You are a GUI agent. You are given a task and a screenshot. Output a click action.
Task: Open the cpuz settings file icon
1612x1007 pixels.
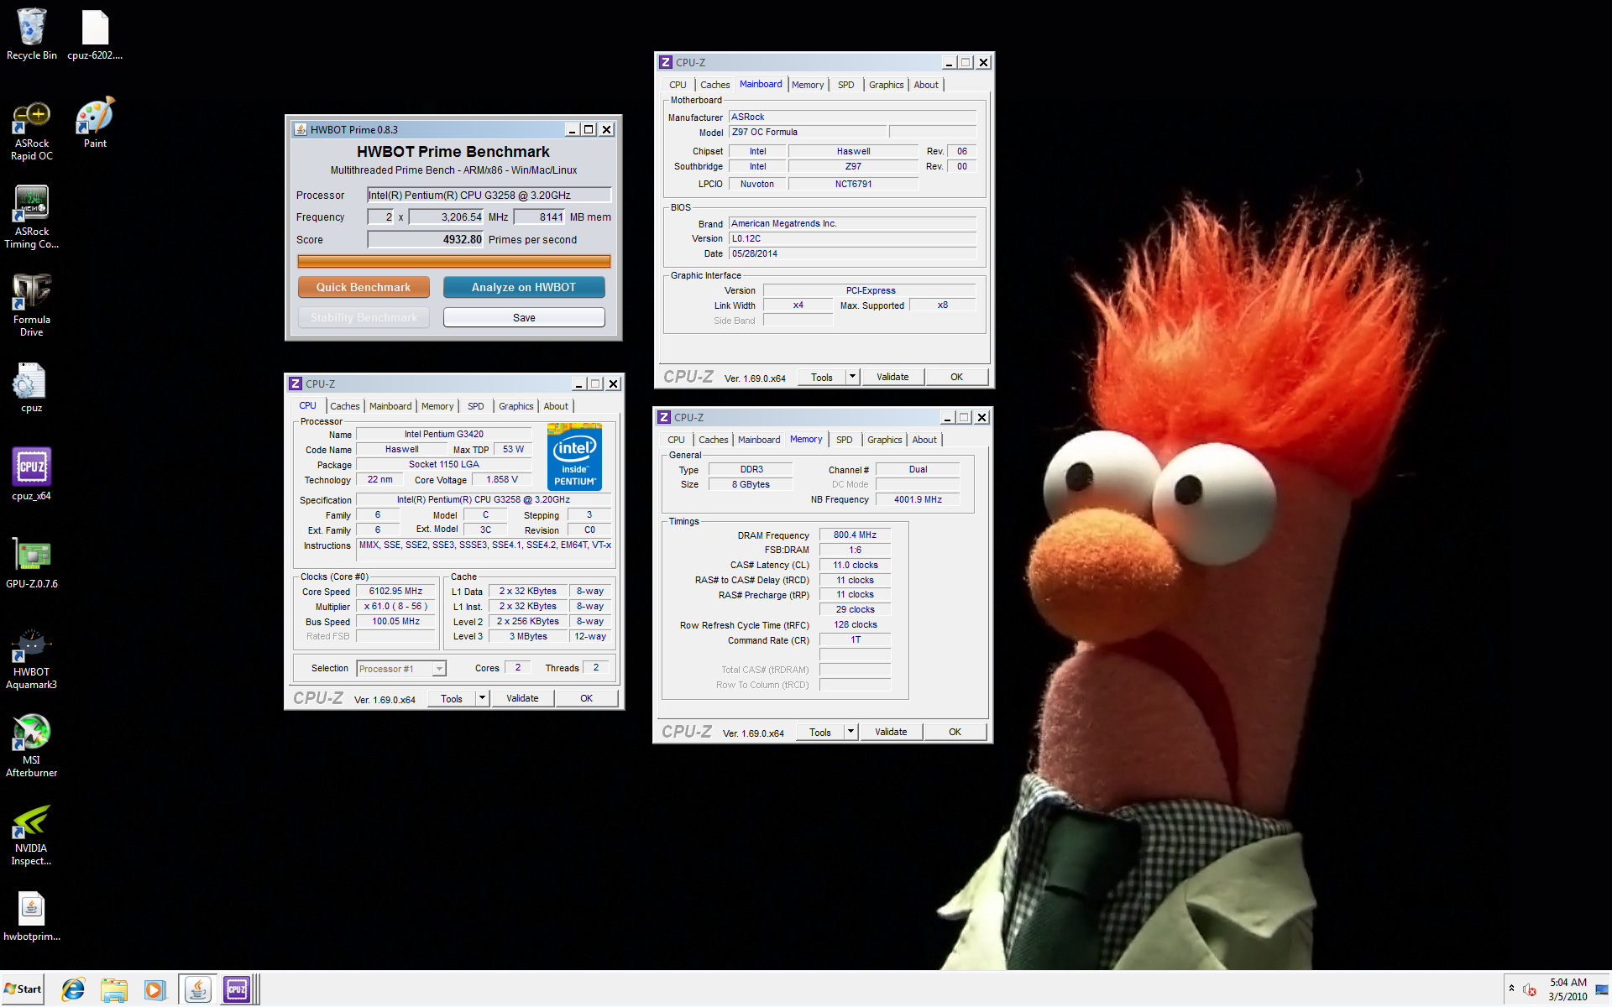coord(31,388)
